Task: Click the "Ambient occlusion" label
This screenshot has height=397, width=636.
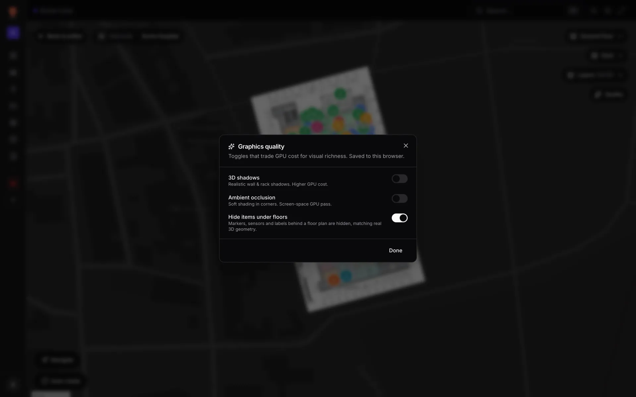Action: [252, 198]
